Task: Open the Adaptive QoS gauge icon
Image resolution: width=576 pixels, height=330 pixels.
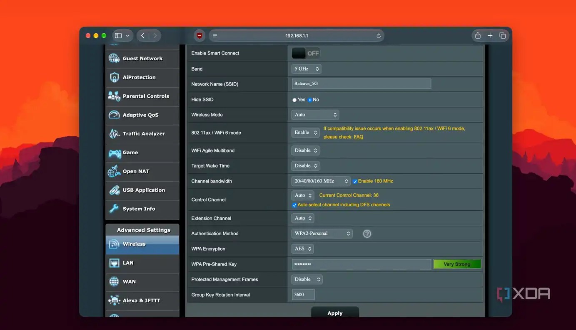Action: 114,115
